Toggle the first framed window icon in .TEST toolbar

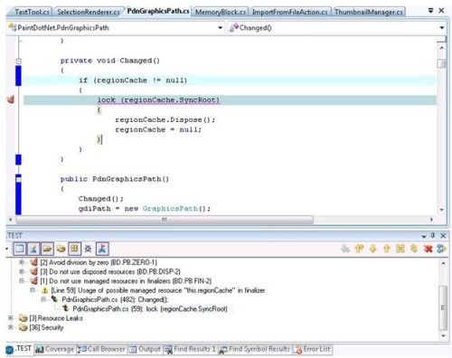click(20, 249)
